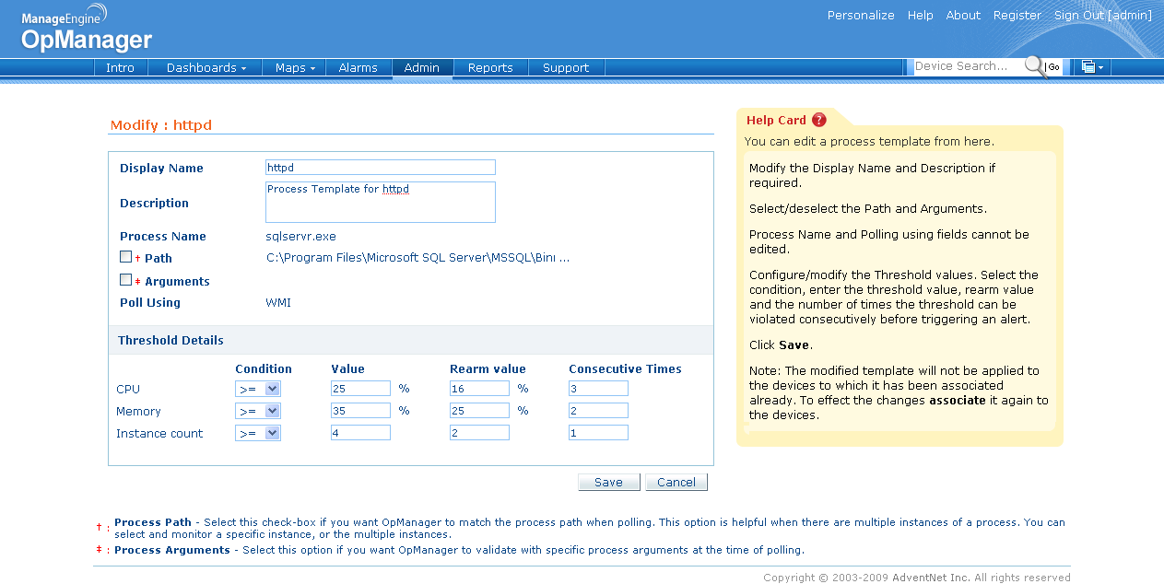
Task: Click the Instance count Value field
Action: pos(361,433)
